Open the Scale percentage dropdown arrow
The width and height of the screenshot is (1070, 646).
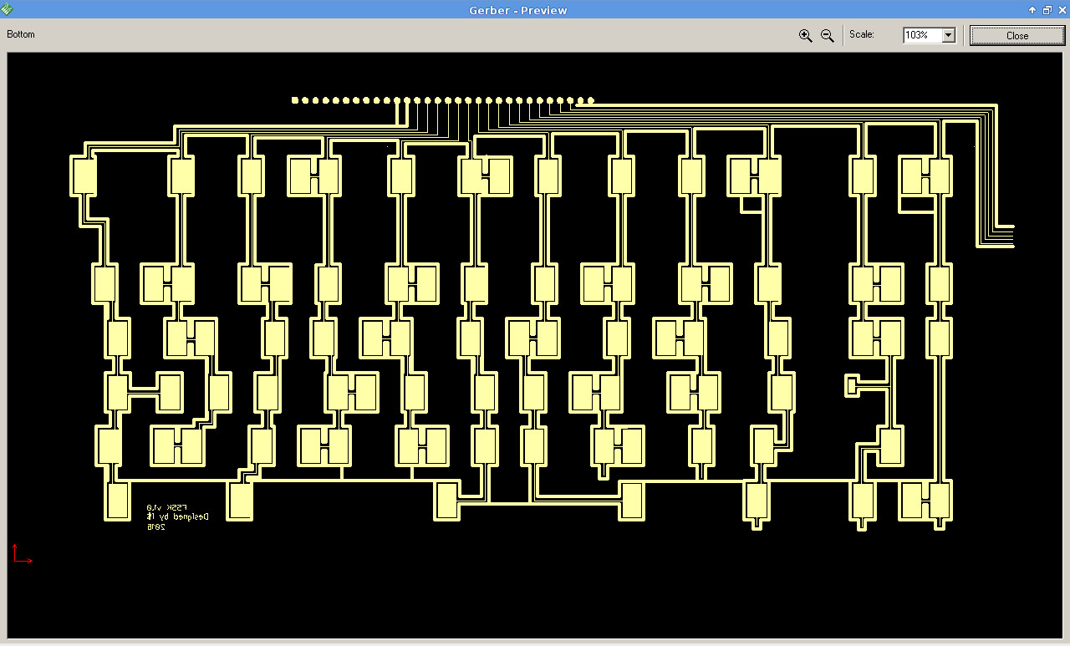948,35
